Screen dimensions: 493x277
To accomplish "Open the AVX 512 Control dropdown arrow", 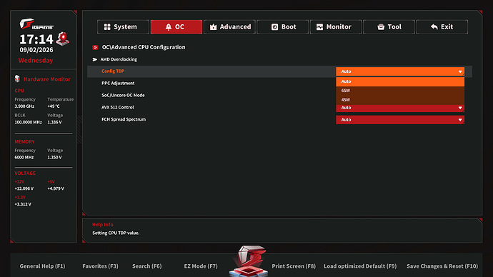I will click(x=460, y=108).
